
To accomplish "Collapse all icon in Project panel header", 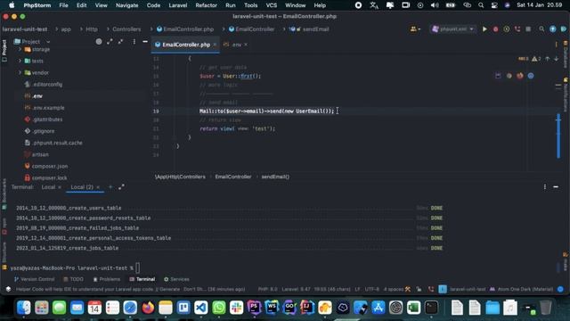I will coord(120,42).
